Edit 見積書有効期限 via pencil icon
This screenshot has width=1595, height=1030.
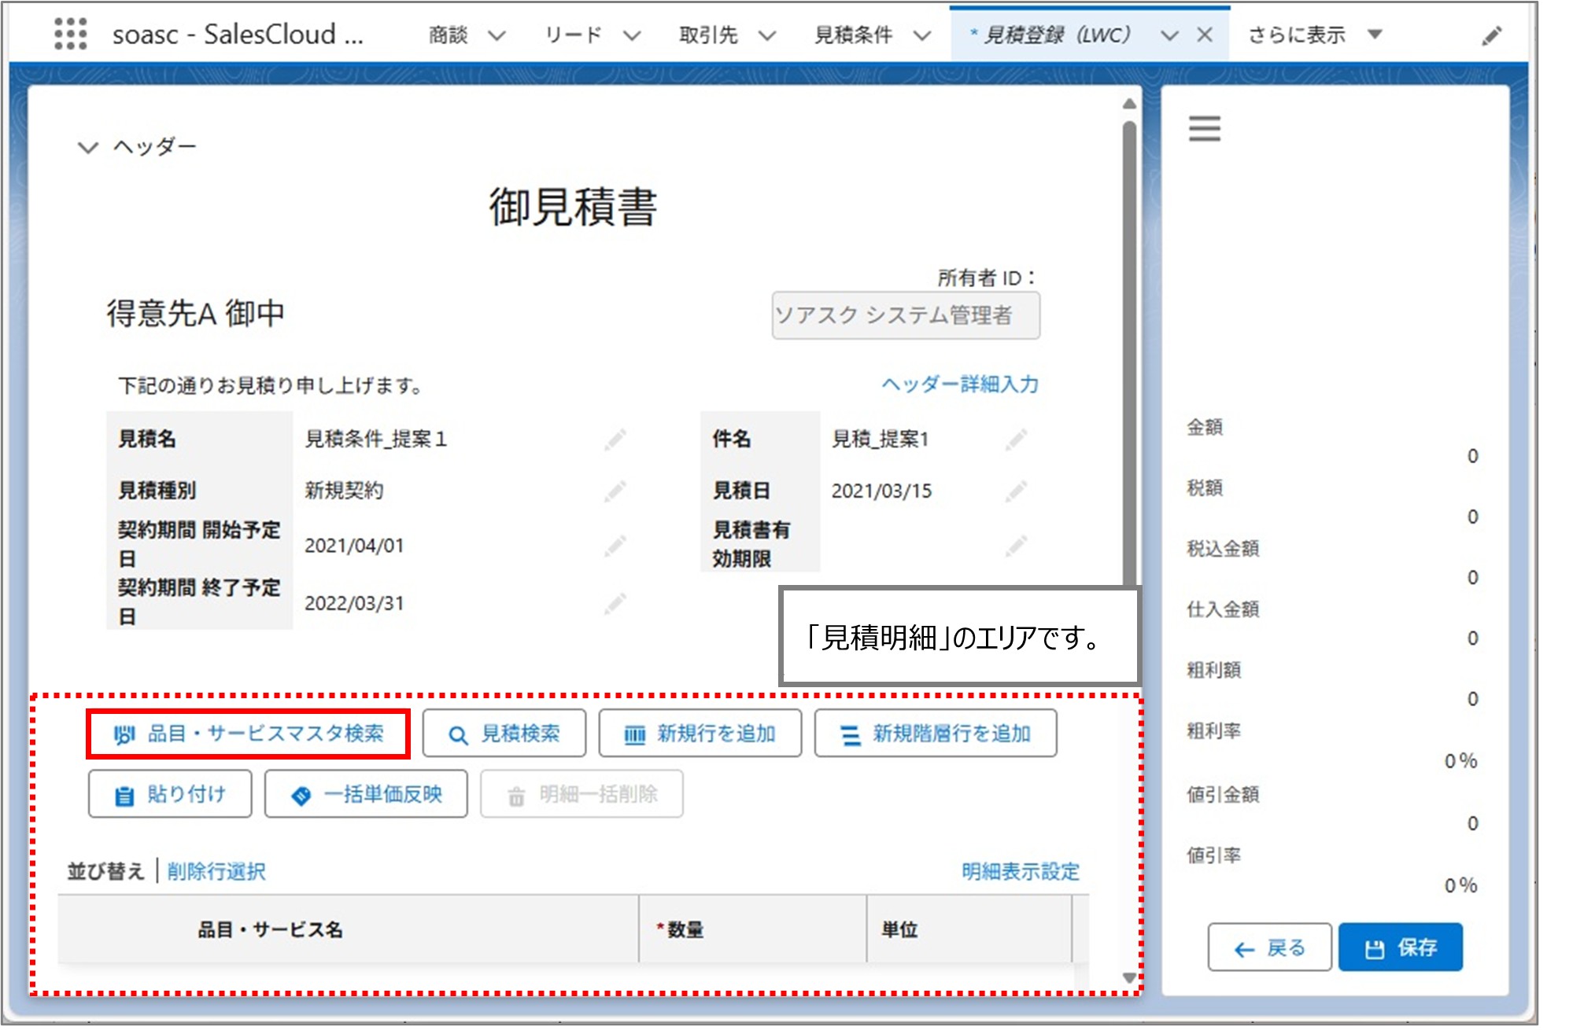pos(1015,544)
